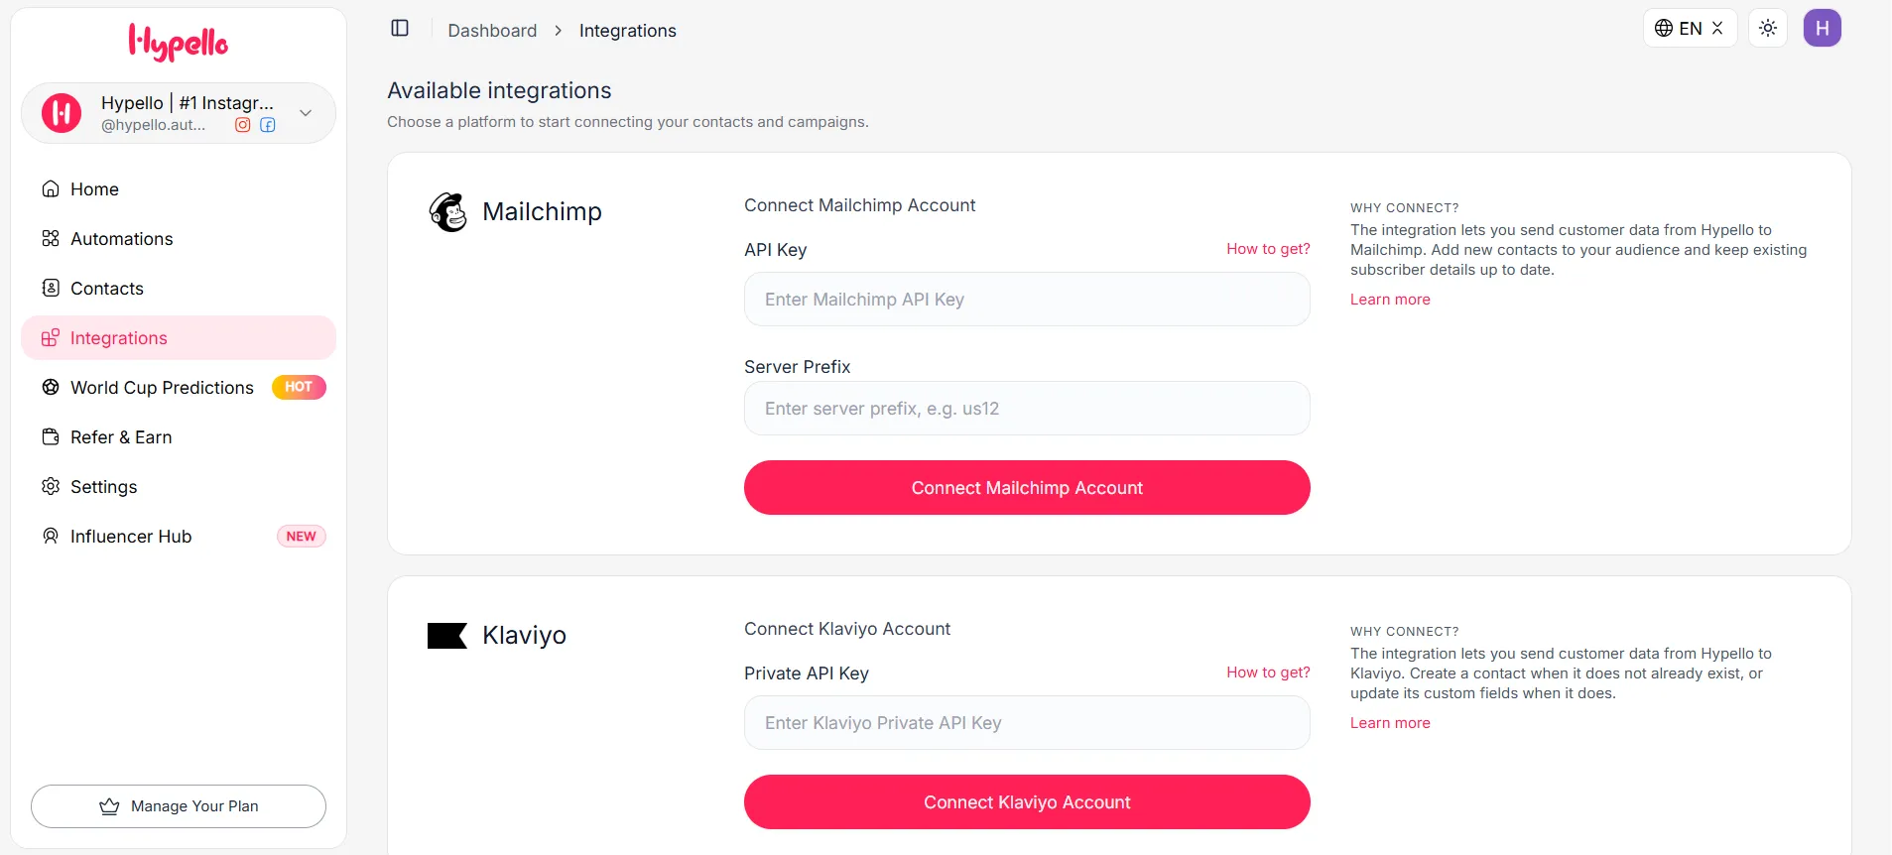Open Contacts from sidebar

click(x=179, y=288)
